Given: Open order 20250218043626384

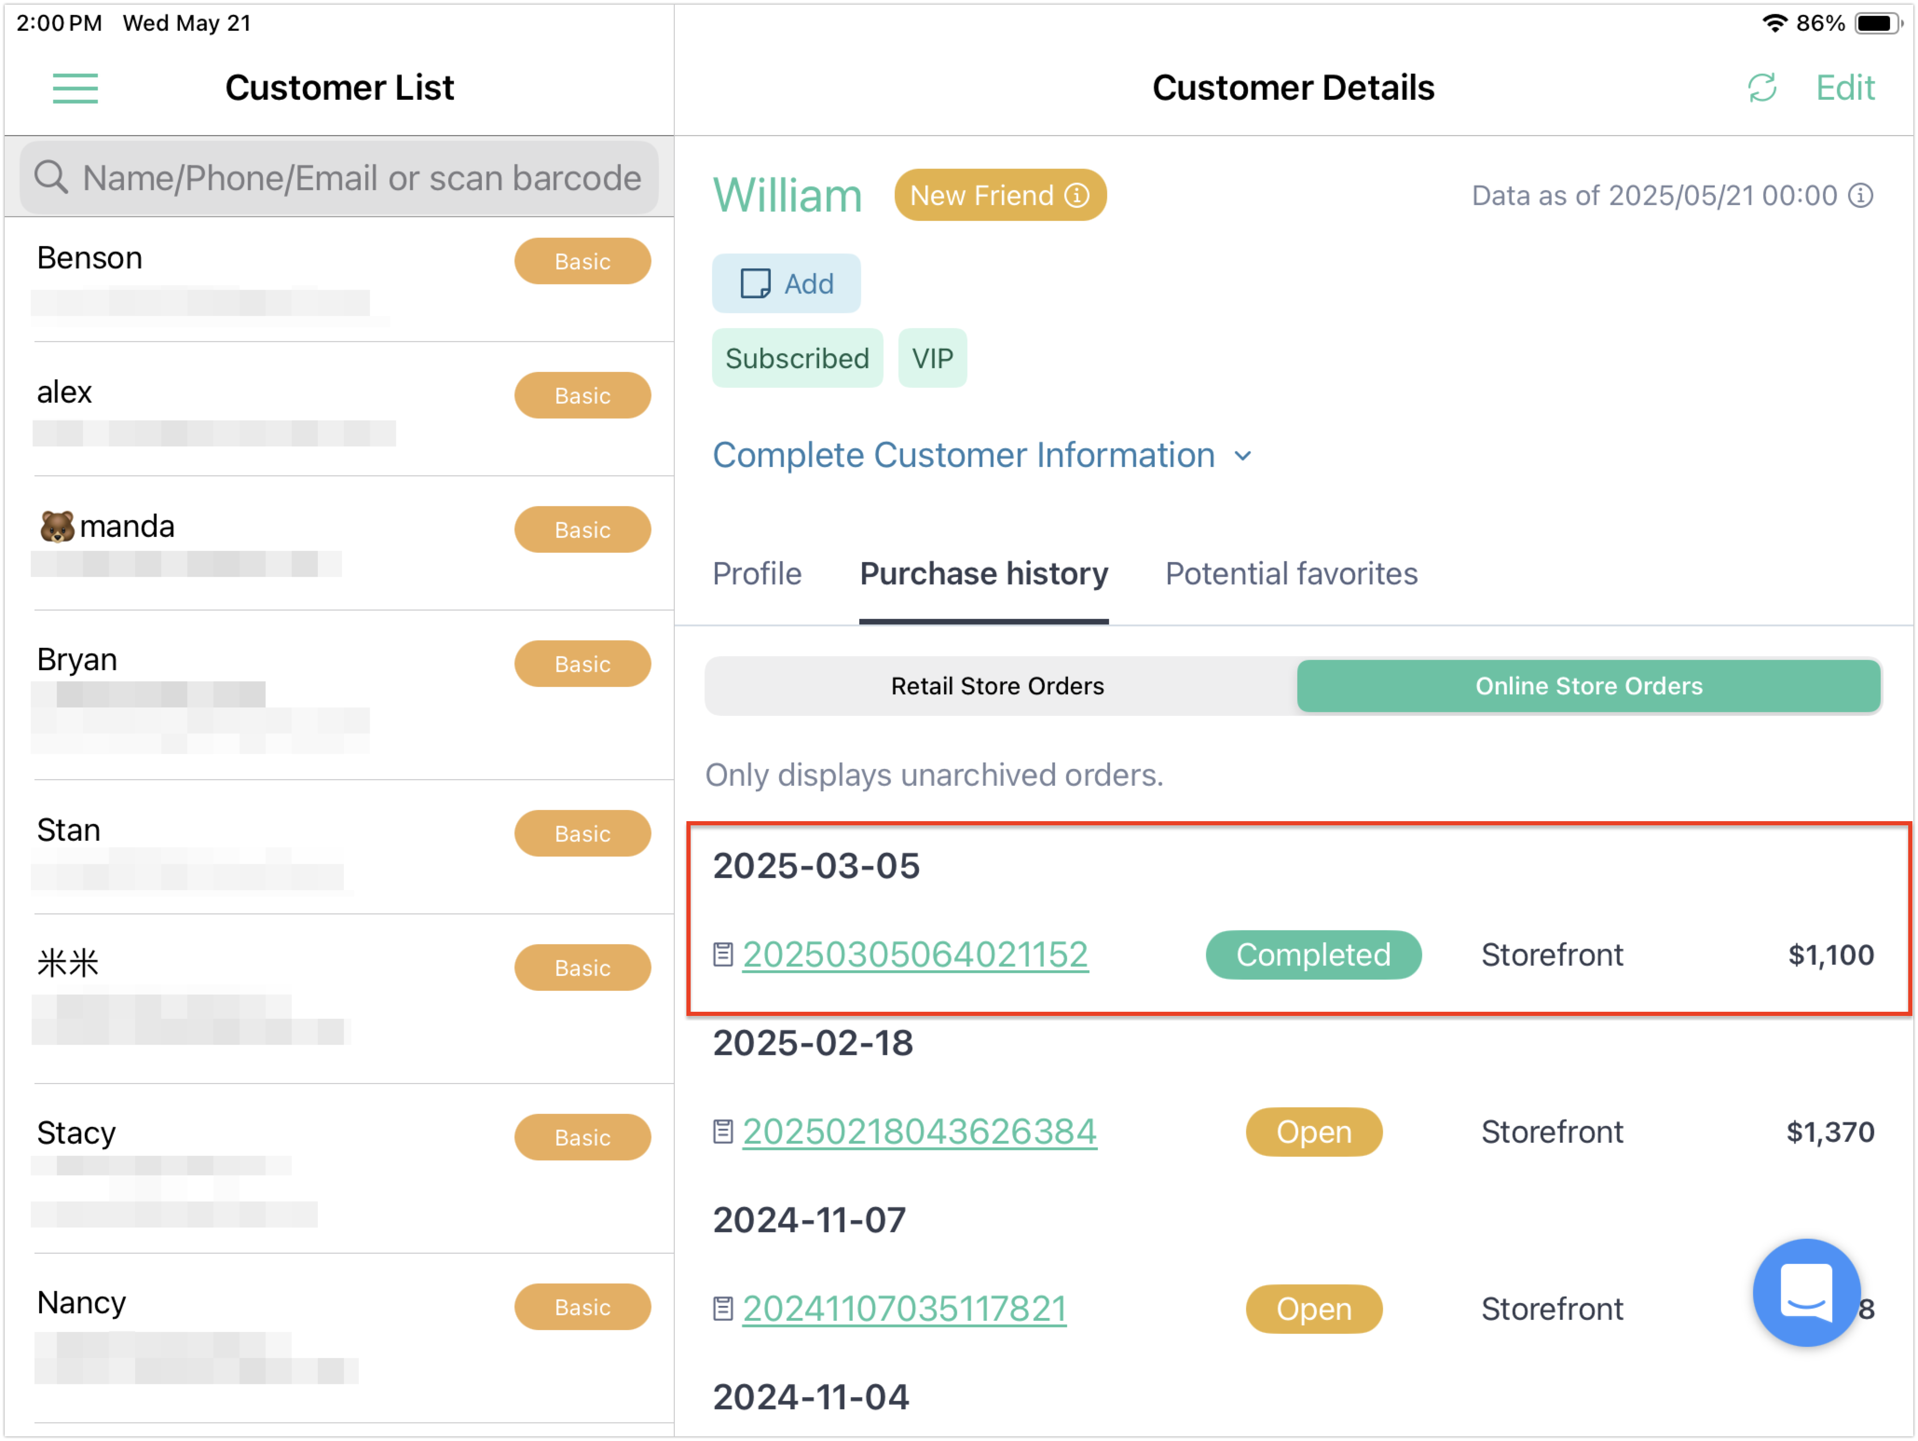Looking at the screenshot, I should 920,1132.
